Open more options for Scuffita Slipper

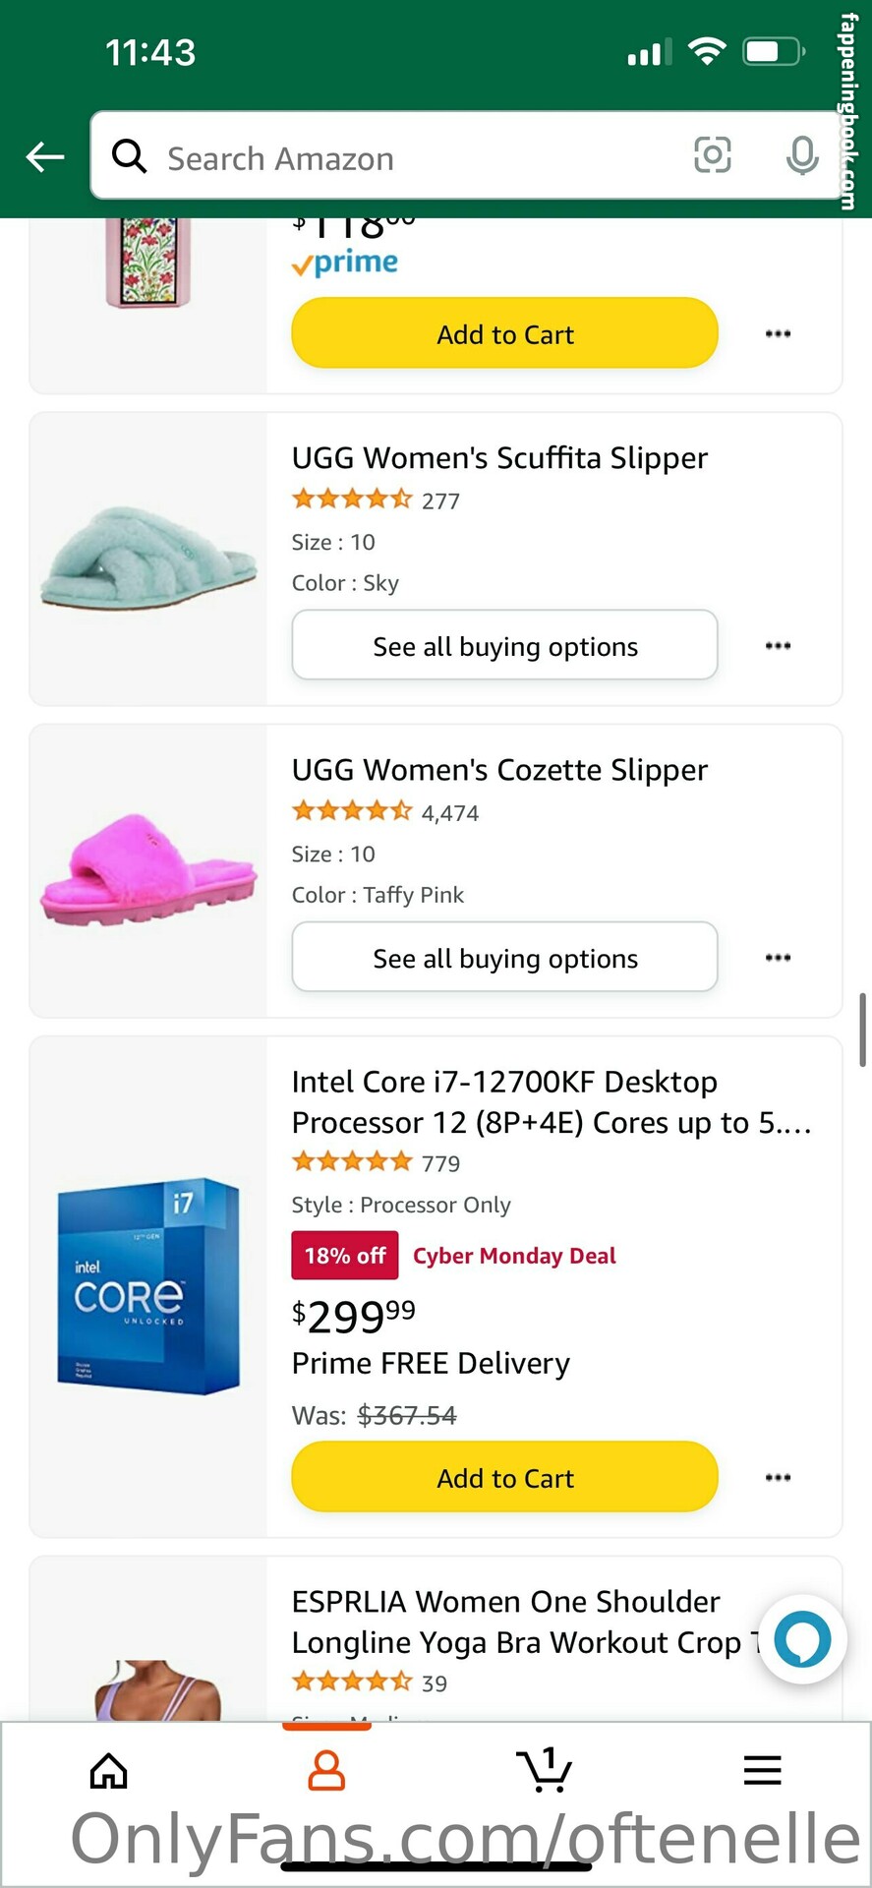[778, 646]
